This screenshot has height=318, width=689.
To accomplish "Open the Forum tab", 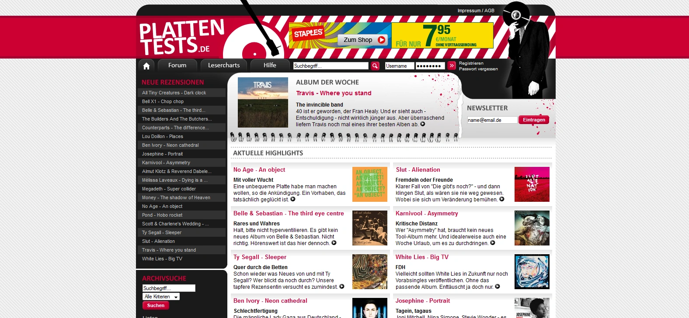I will (x=177, y=65).
